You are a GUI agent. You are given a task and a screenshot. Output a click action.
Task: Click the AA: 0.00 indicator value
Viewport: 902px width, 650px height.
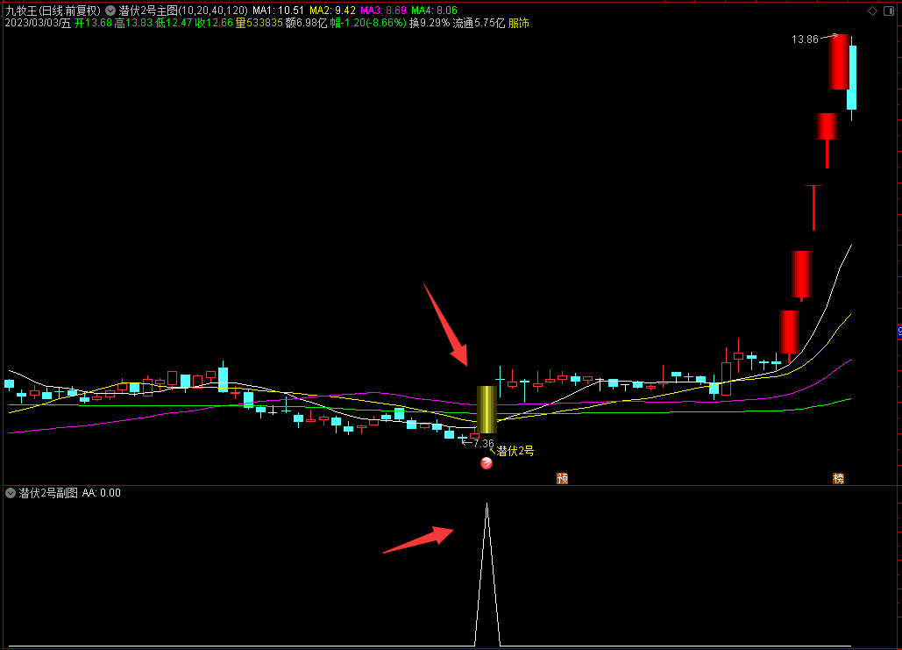pyautogui.click(x=102, y=493)
